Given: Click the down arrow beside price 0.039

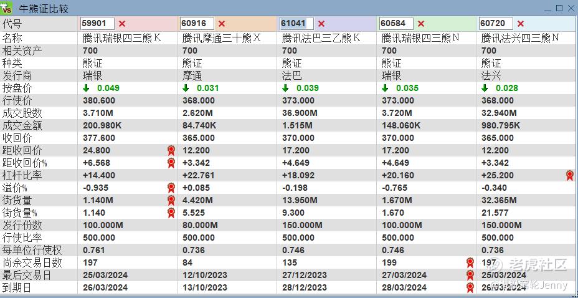Looking at the screenshot, I should pyautogui.click(x=285, y=88).
